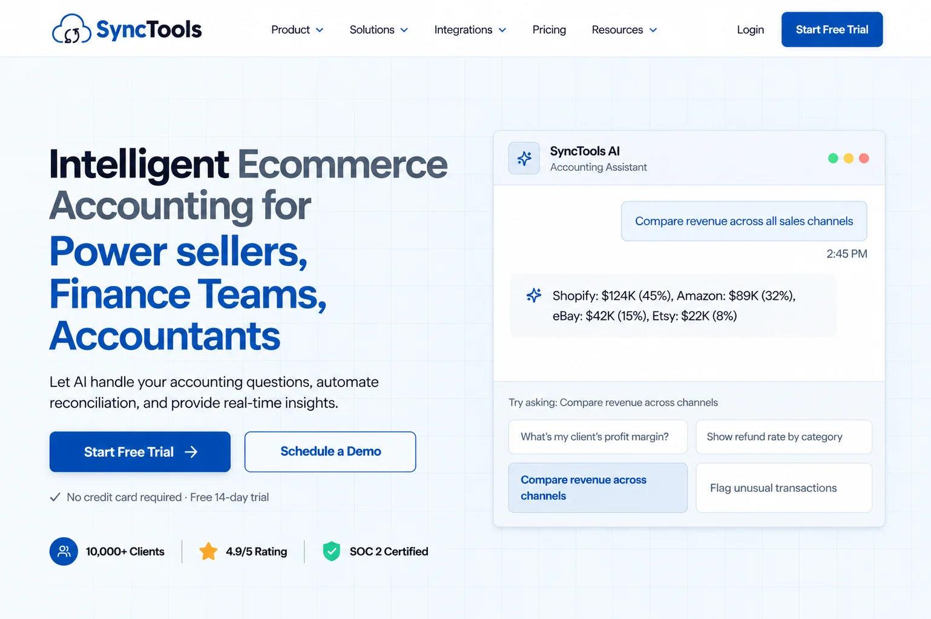Screen dimensions: 931x619
Task: Click the Schedule a Demo button
Action: tap(330, 452)
